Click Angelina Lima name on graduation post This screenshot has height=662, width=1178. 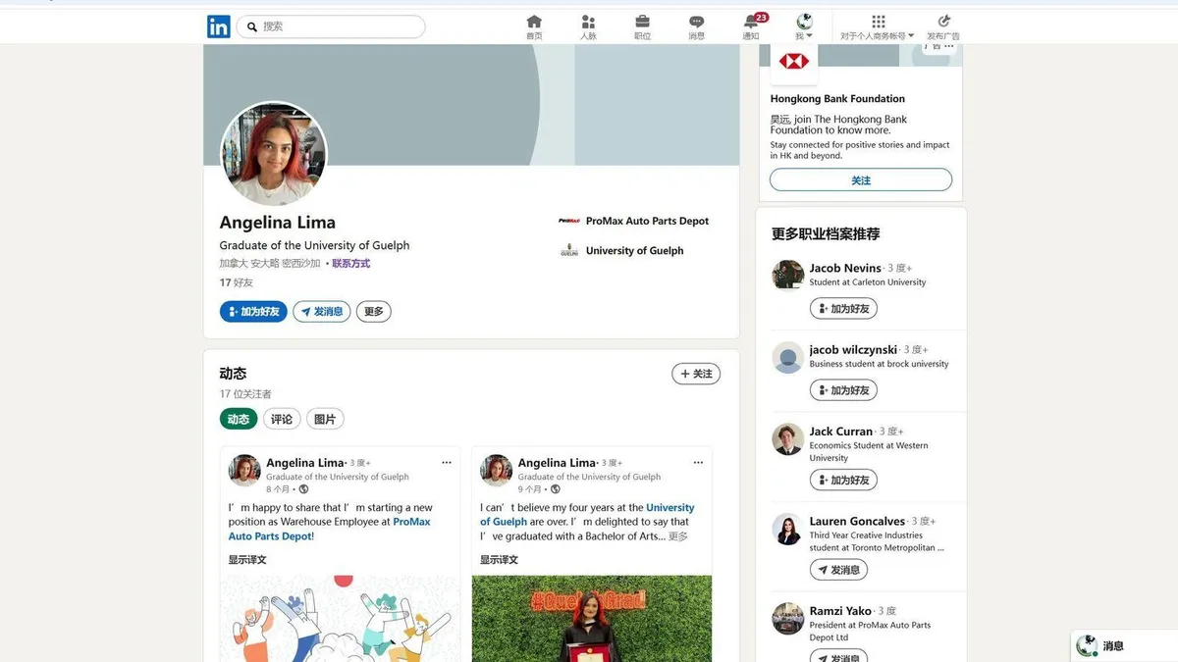pyautogui.click(x=557, y=463)
